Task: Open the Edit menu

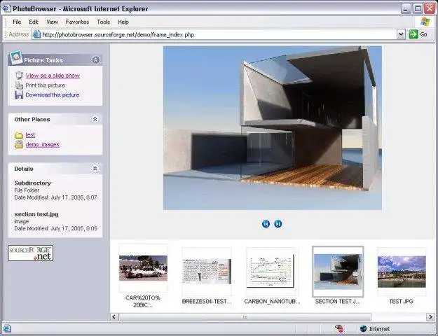Action: click(34, 22)
